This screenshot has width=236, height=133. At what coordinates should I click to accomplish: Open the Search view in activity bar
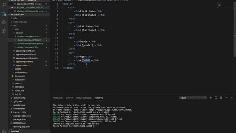point(4,5)
